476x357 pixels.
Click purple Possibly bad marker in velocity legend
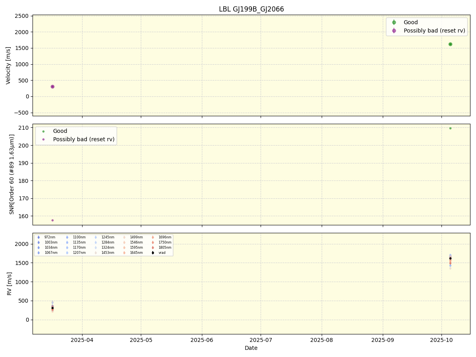394,31
